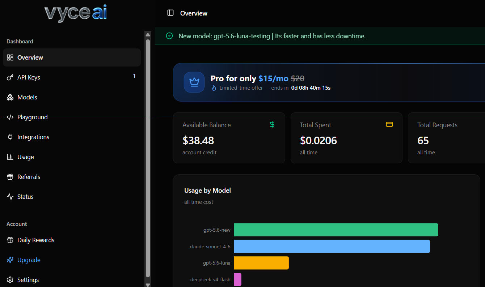This screenshot has width=485, height=287.
Task: Click the gpt-5.6-luna chart label
Action: [x=217, y=263]
